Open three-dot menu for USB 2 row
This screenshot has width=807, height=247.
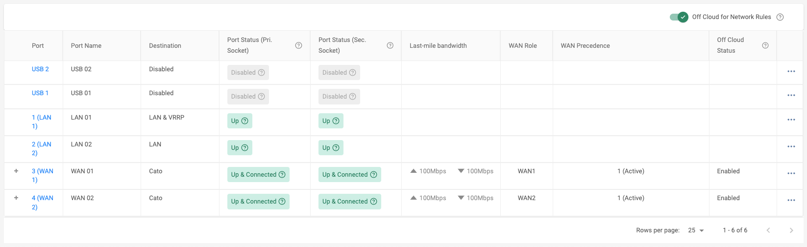tap(791, 71)
